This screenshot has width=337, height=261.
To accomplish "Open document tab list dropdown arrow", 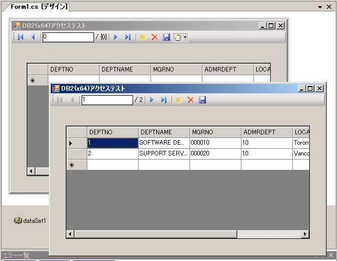I will tap(320, 7).
